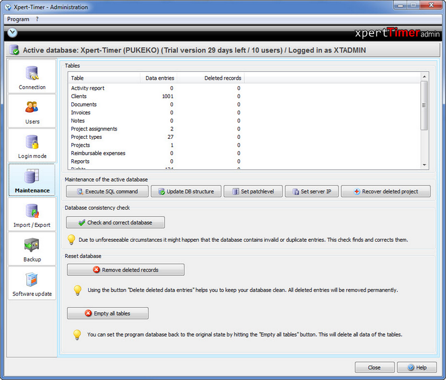Open the Program menu
The image size is (446, 380).
click(18, 19)
